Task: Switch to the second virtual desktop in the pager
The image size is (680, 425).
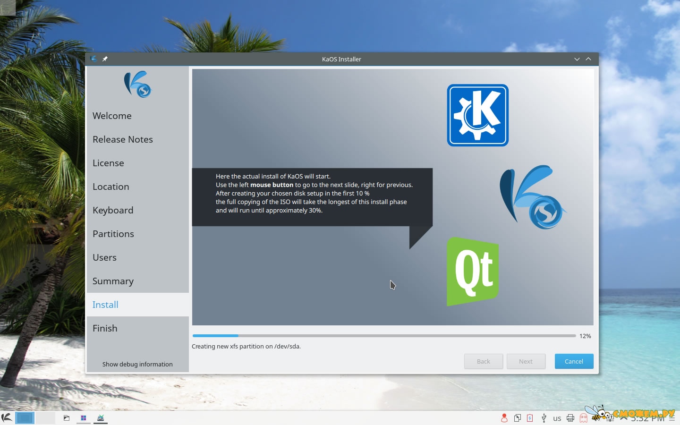Action: point(45,418)
